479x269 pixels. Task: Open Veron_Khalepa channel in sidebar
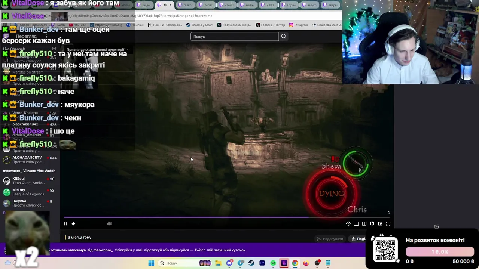(30, 115)
